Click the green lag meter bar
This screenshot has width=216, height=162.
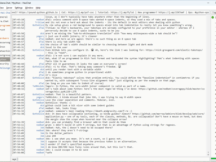pos(213,158)
